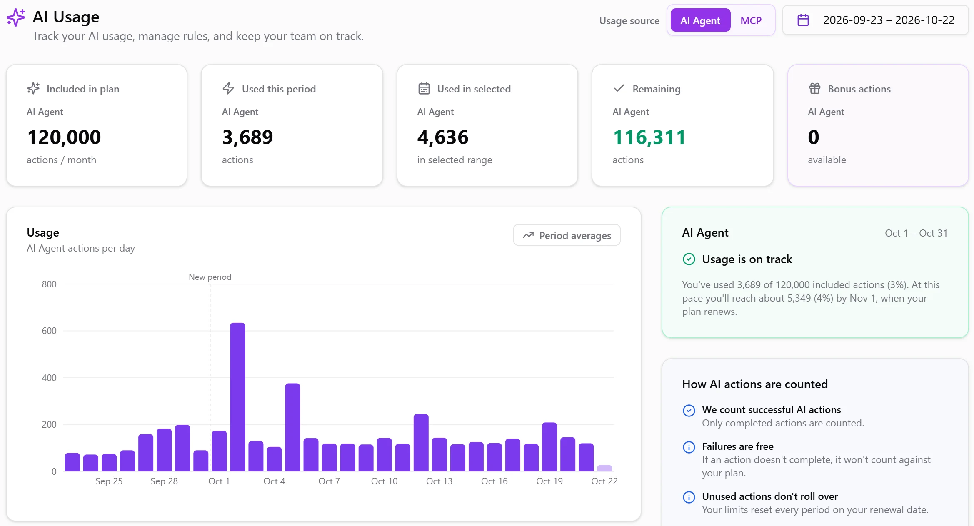
Task: Click the Usage is on track heading
Action: [747, 259]
